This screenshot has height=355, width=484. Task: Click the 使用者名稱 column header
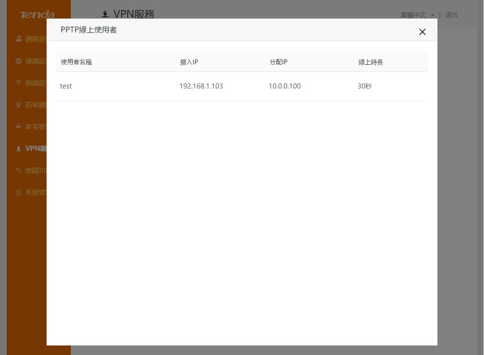pos(76,62)
